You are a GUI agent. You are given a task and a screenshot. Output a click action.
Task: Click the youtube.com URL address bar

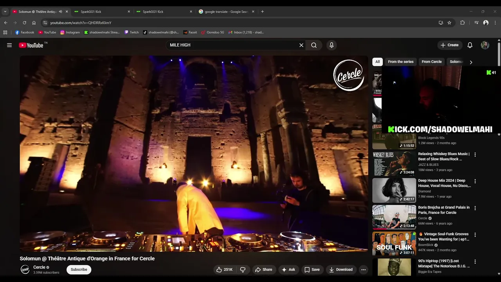tap(239, 23)
